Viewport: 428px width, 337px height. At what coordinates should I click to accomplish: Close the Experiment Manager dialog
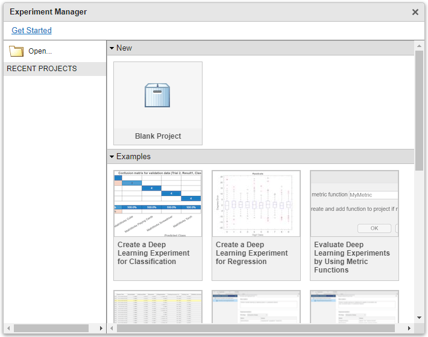pyautogui.click(x=415, y=12)
